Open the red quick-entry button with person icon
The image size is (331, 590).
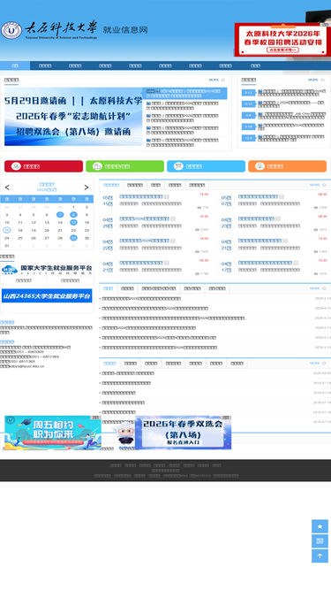tap(43, 166)
